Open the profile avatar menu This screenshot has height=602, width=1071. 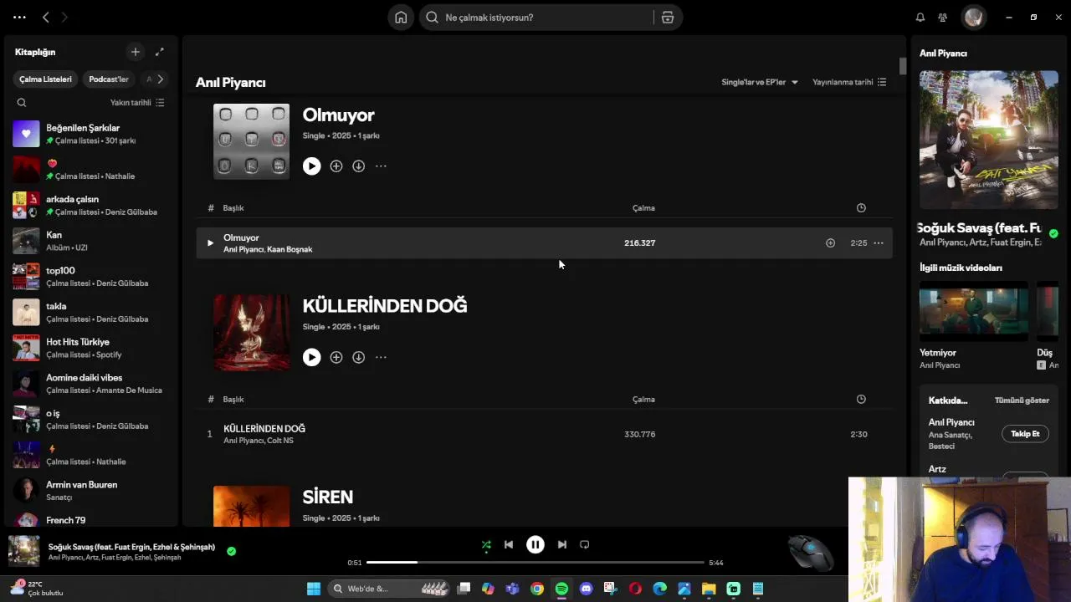point(973,18)
